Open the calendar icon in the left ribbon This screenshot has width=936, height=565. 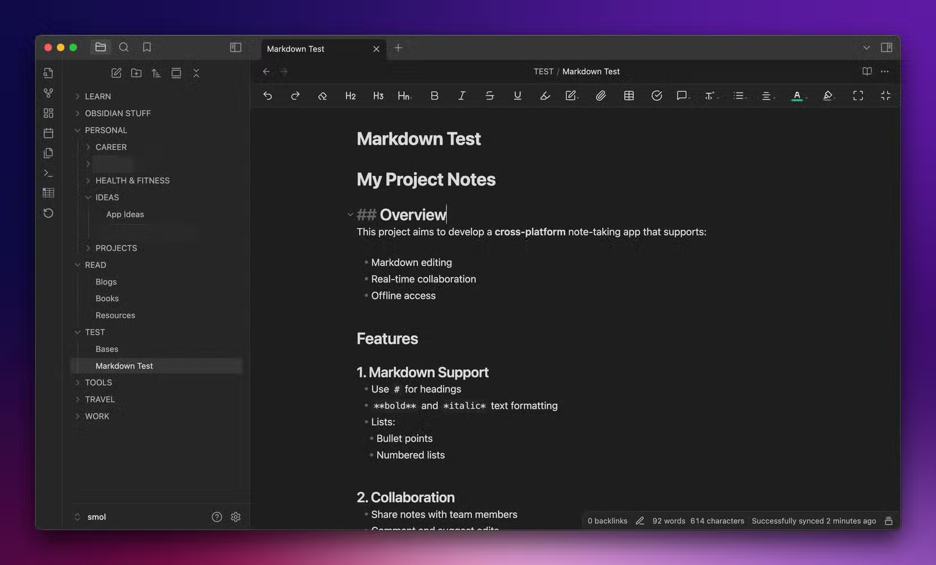tap(48, 133)
